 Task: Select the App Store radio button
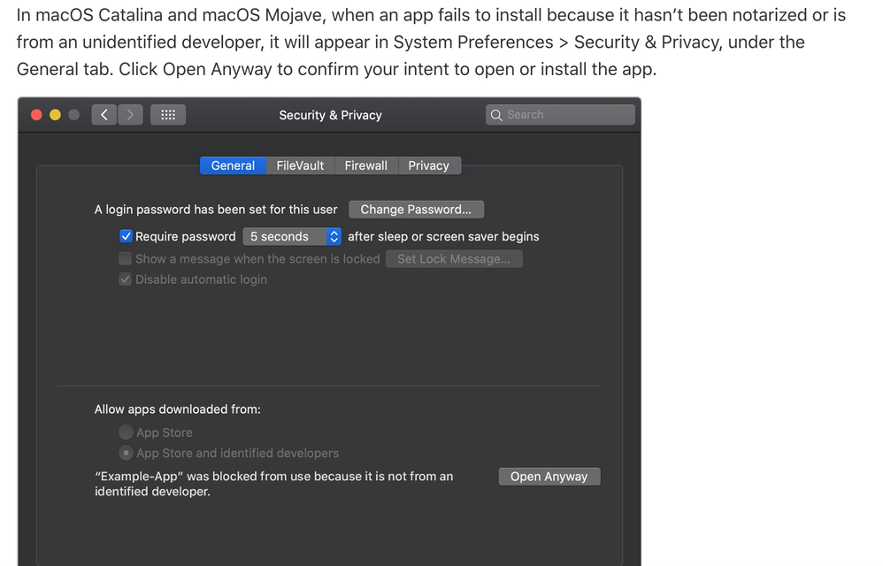point(127,432)
